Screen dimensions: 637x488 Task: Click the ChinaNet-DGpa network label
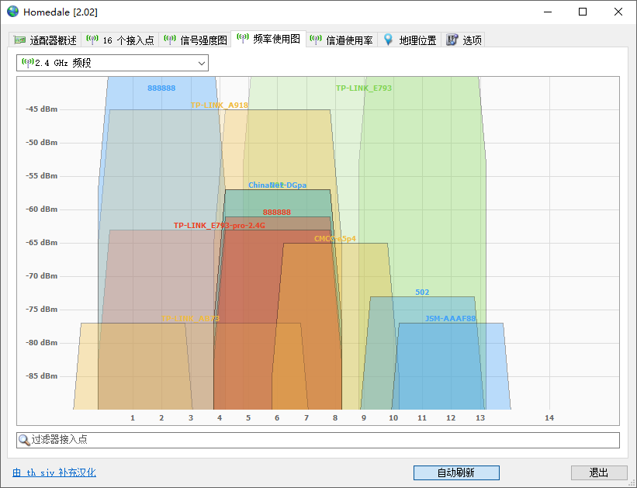(x=277, y=185)
